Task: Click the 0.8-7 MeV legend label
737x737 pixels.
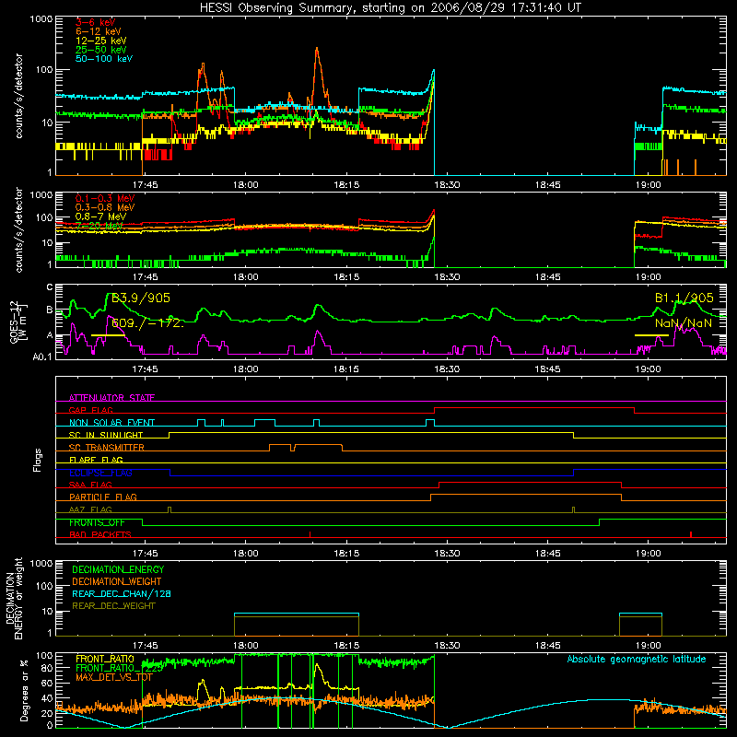Action: [100, 216]
